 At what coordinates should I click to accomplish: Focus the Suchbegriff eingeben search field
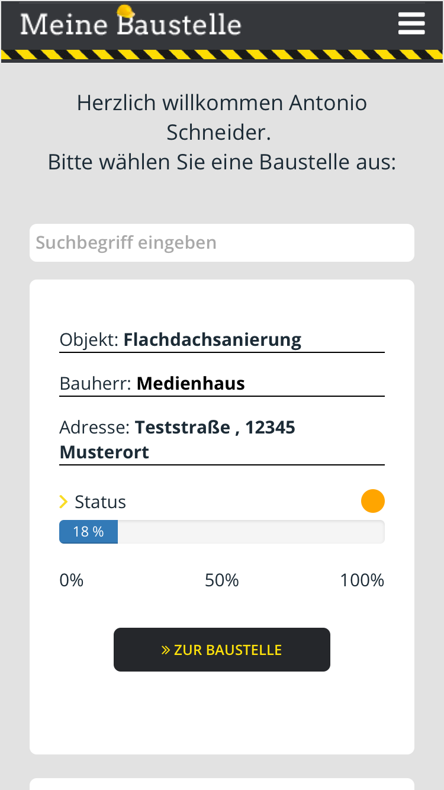click(222, 243)
